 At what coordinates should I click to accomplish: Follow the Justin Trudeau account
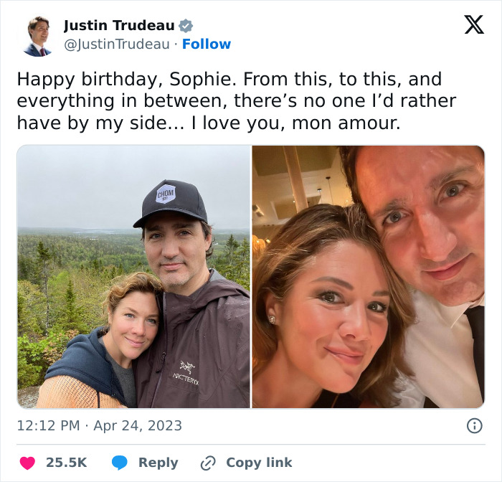coord(207,44)
